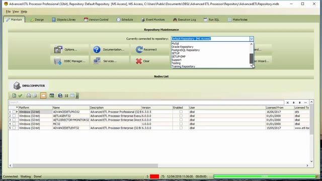
Task: Click the DBSLCOMPUTER node icon
Action: pos(17,85)
